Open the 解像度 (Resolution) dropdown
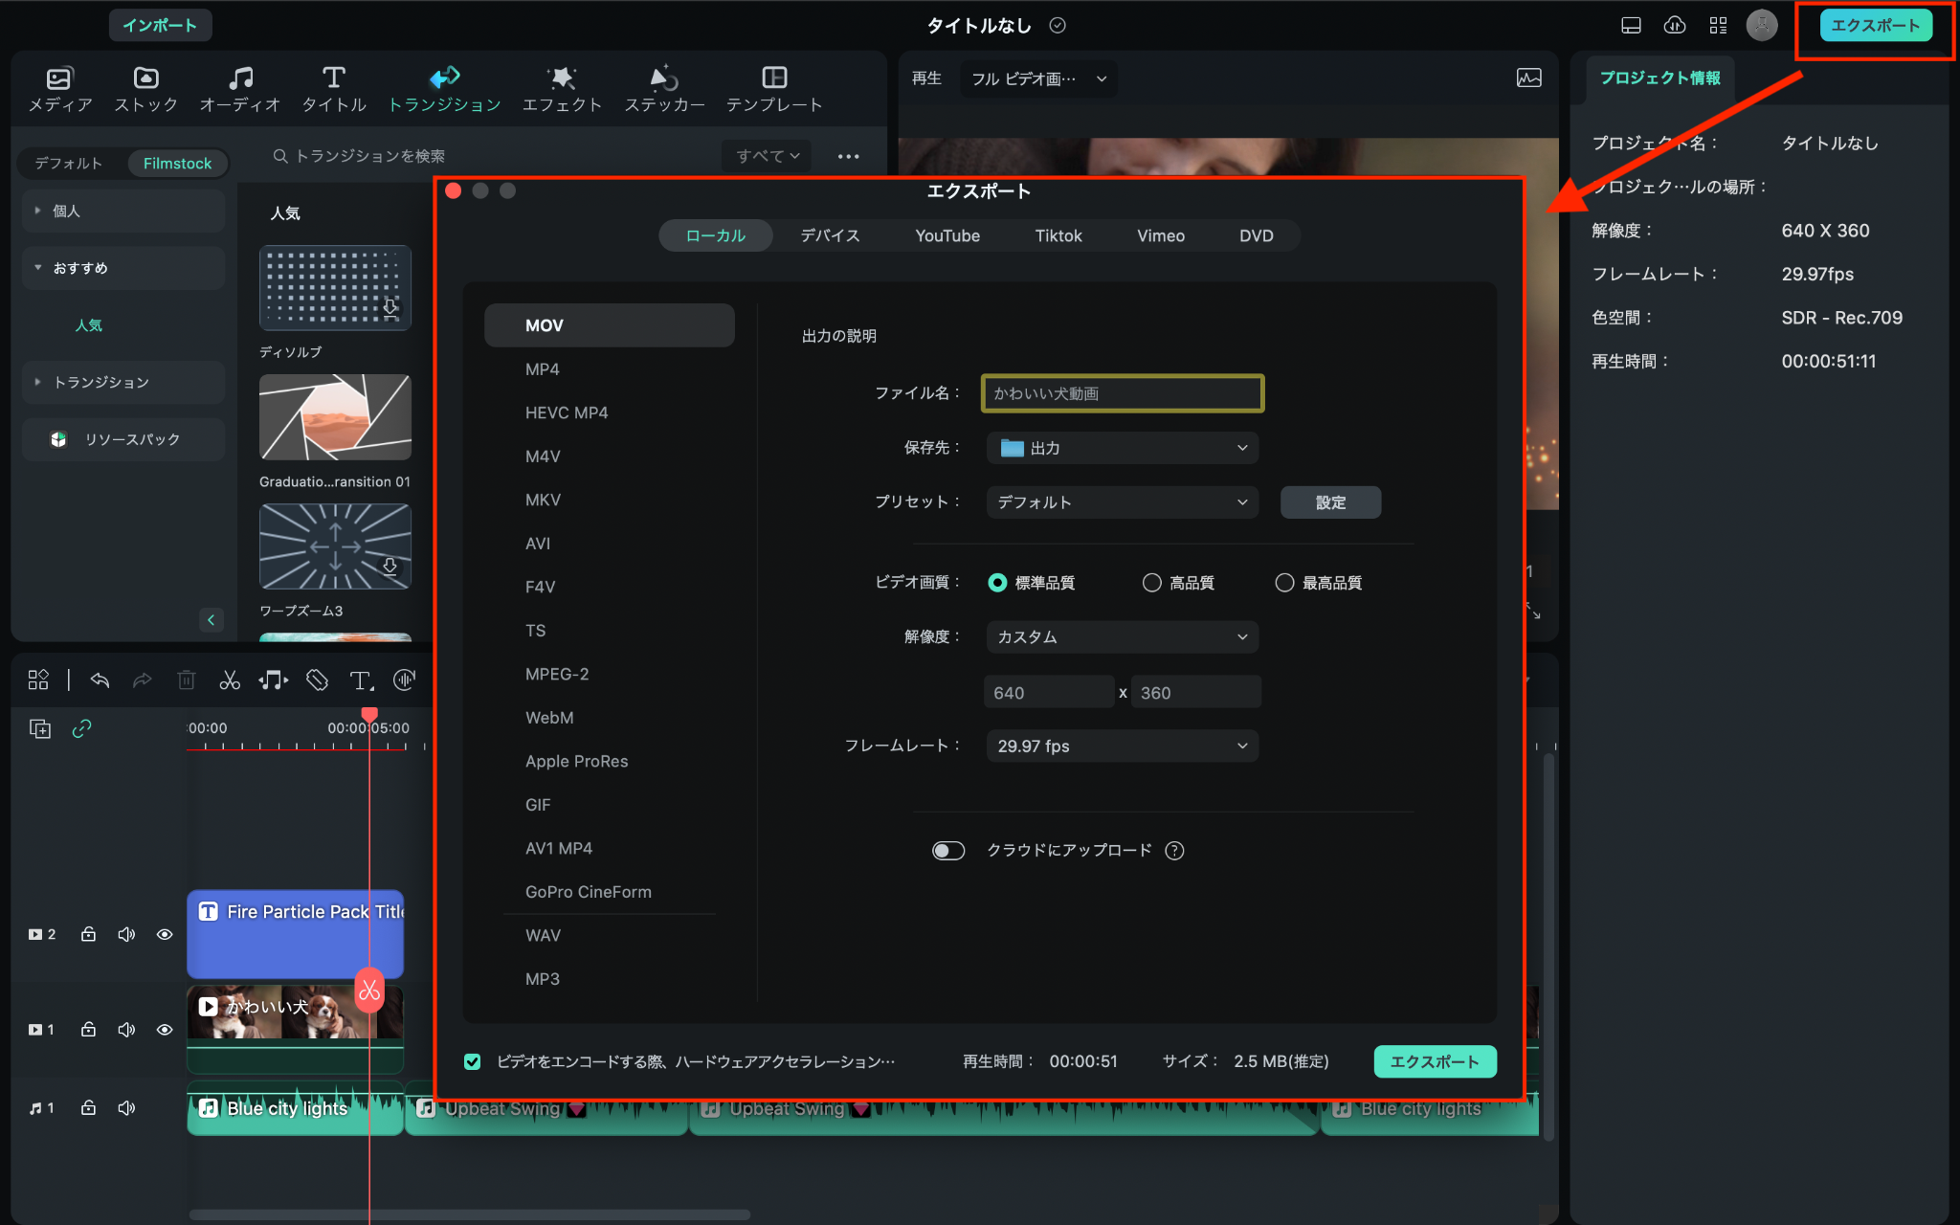1960x1225 pixels. tap(1119, 636)
